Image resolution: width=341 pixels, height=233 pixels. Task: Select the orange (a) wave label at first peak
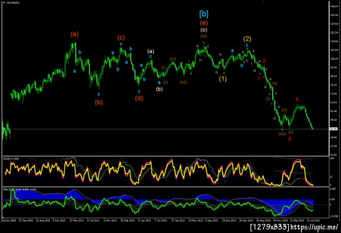(x=74, y=34)
